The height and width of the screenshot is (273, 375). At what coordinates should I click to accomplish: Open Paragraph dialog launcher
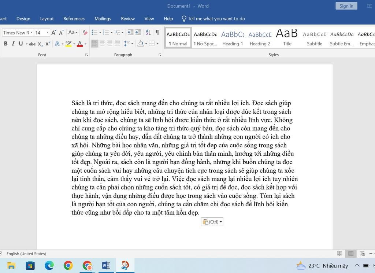pos(160,55)
